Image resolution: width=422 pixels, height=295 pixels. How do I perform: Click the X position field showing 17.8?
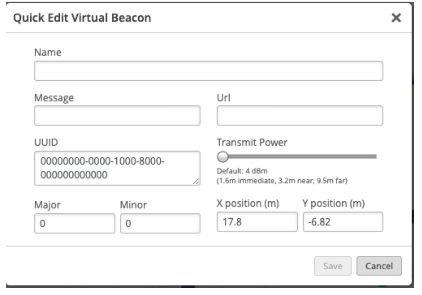[x=257, y=222]
